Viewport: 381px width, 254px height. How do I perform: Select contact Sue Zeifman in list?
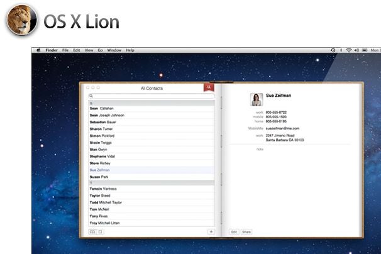coord(152,170)
